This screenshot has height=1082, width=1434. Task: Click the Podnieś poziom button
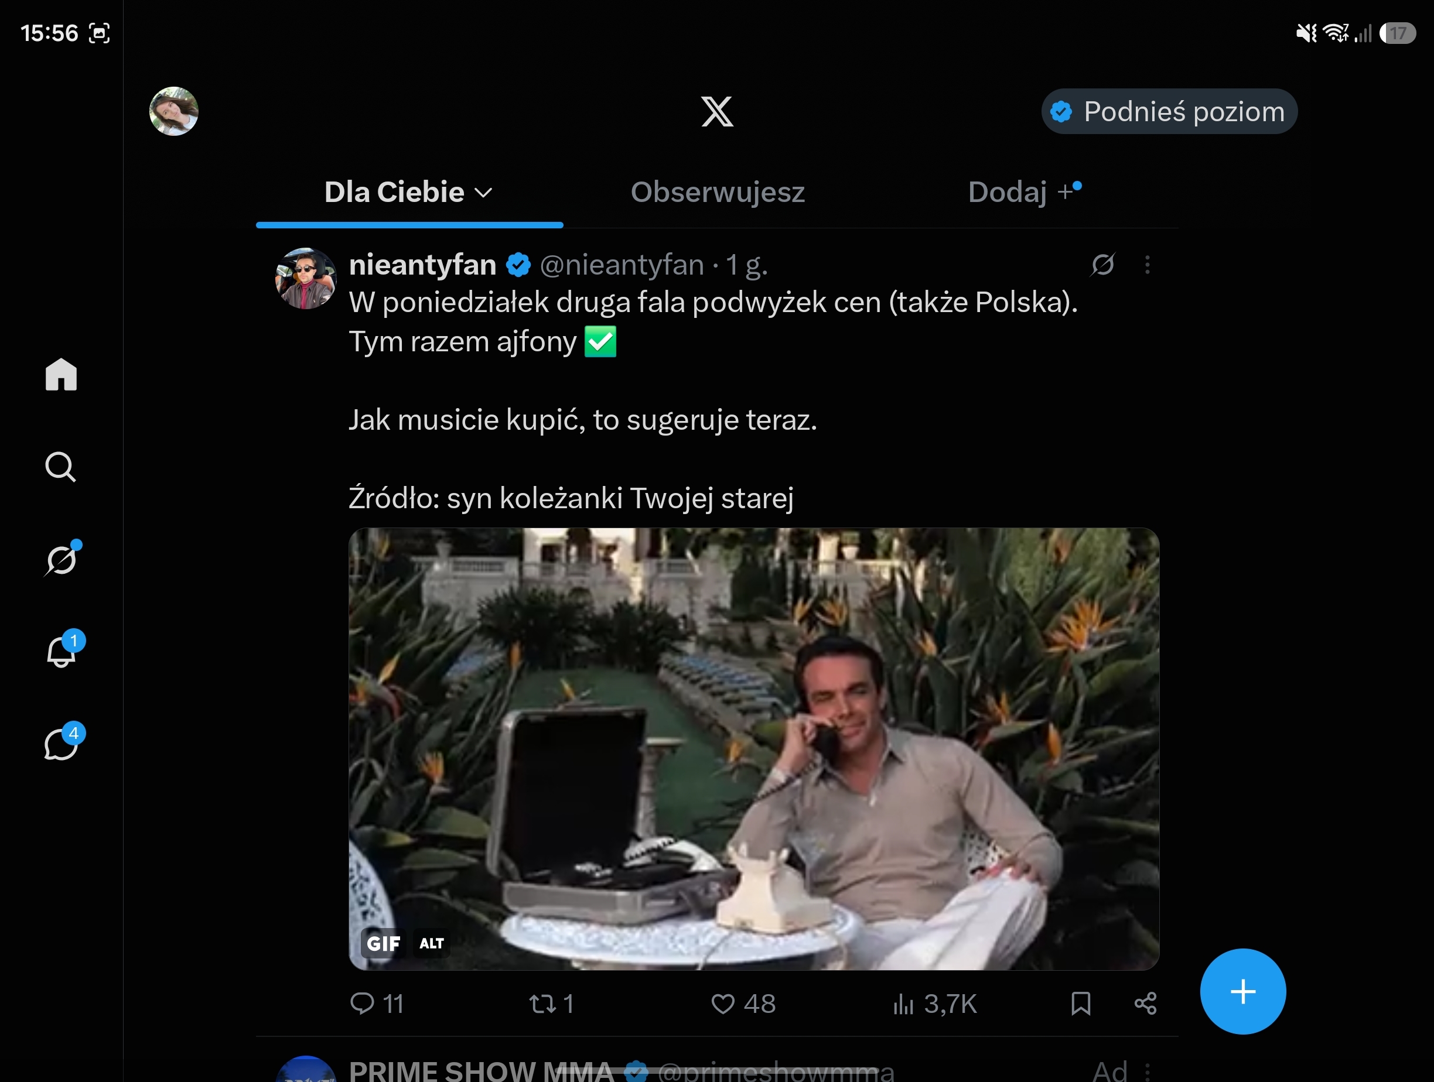click(x=1169, y=111)
